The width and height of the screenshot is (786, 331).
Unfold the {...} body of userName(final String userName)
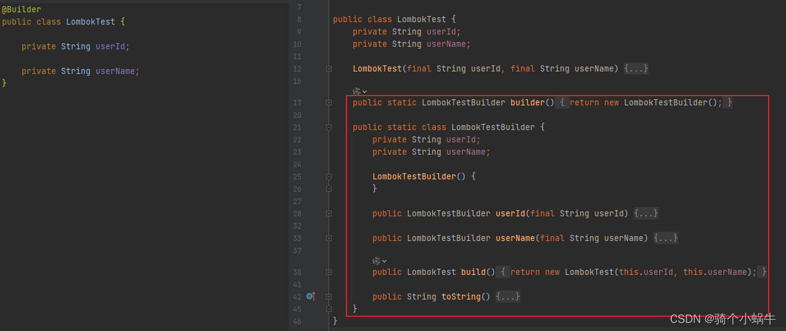point(665,238)
